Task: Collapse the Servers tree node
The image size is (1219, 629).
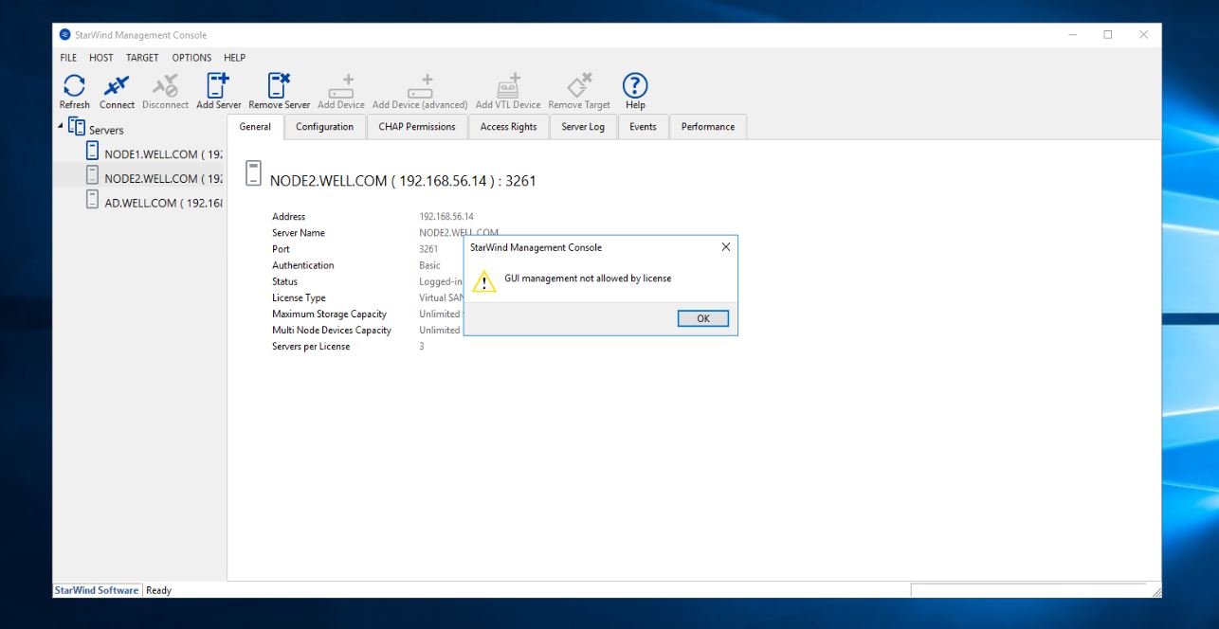Action: point(61,126)
